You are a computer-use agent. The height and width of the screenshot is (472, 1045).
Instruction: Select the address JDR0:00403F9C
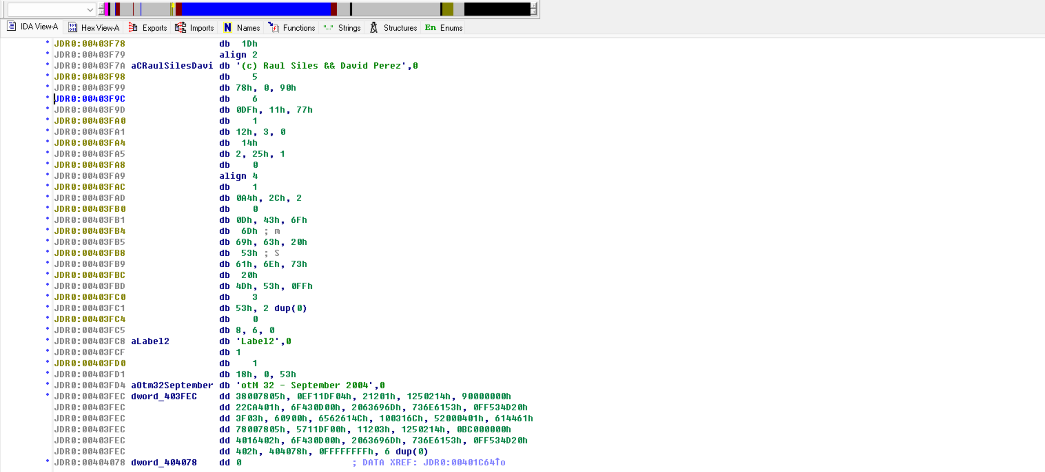coord(90,99)
